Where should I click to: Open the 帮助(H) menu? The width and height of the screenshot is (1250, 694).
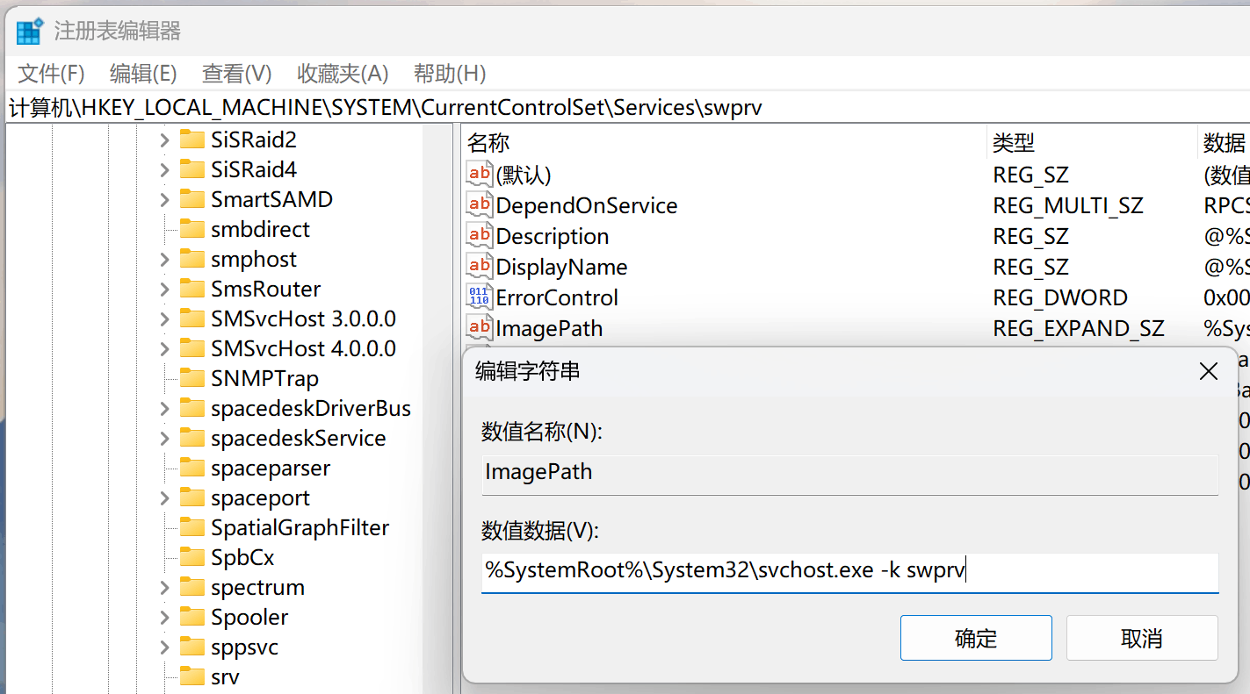coord(450,74)
